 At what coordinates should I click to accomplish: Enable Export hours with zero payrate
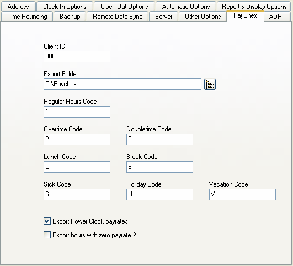coord(47,235)
